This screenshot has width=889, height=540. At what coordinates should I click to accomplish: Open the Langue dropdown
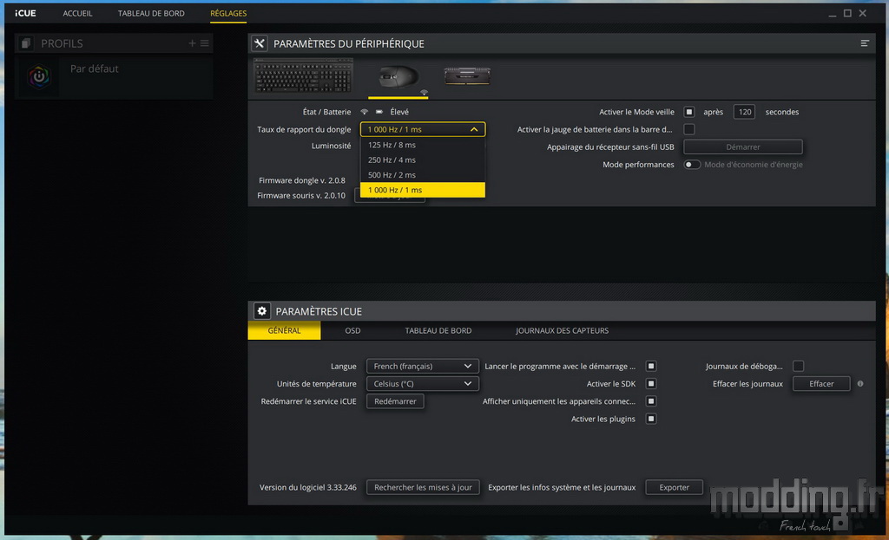[x=423, y=367]
